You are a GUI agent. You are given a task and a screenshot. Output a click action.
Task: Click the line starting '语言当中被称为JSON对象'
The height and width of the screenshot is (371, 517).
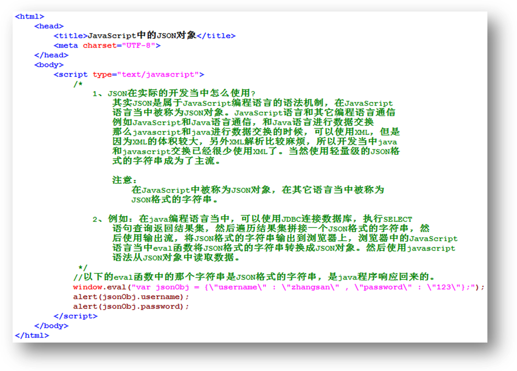(254, 112)
